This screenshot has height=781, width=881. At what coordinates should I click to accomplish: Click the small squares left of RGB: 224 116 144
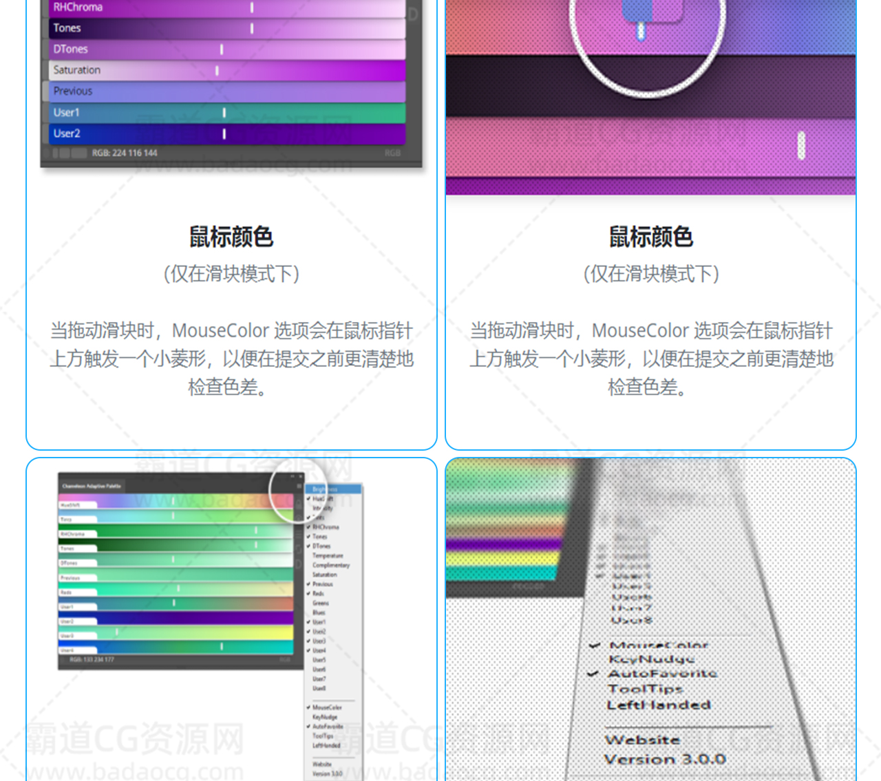(x=70, y=153)
